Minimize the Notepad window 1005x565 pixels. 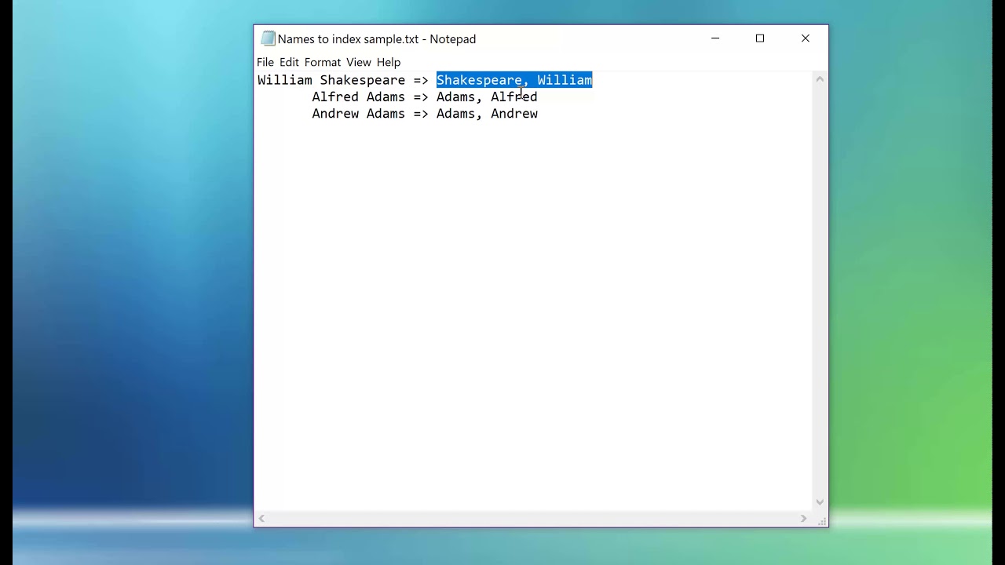coord(715,38)
